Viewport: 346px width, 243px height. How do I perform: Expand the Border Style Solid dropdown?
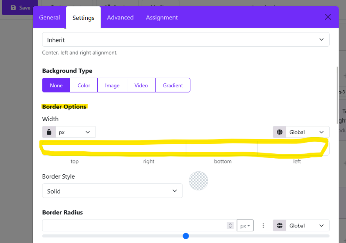point(112,191)
